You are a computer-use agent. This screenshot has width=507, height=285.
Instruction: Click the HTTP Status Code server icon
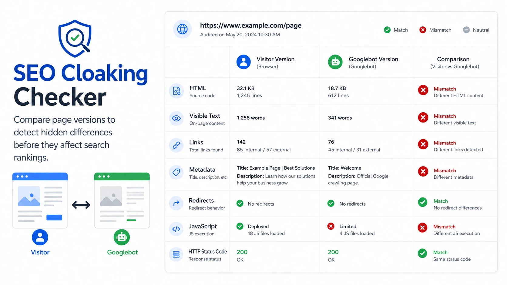tap(176, 254)
